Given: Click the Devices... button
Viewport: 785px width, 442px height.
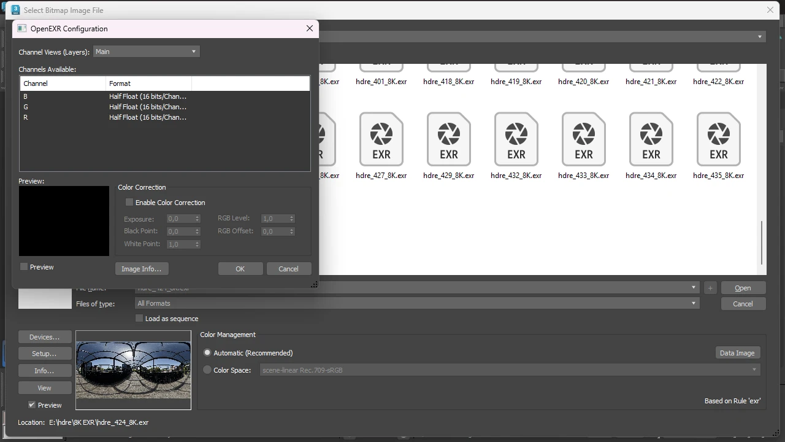Looking at the screenshot, I should pos(45,337).
